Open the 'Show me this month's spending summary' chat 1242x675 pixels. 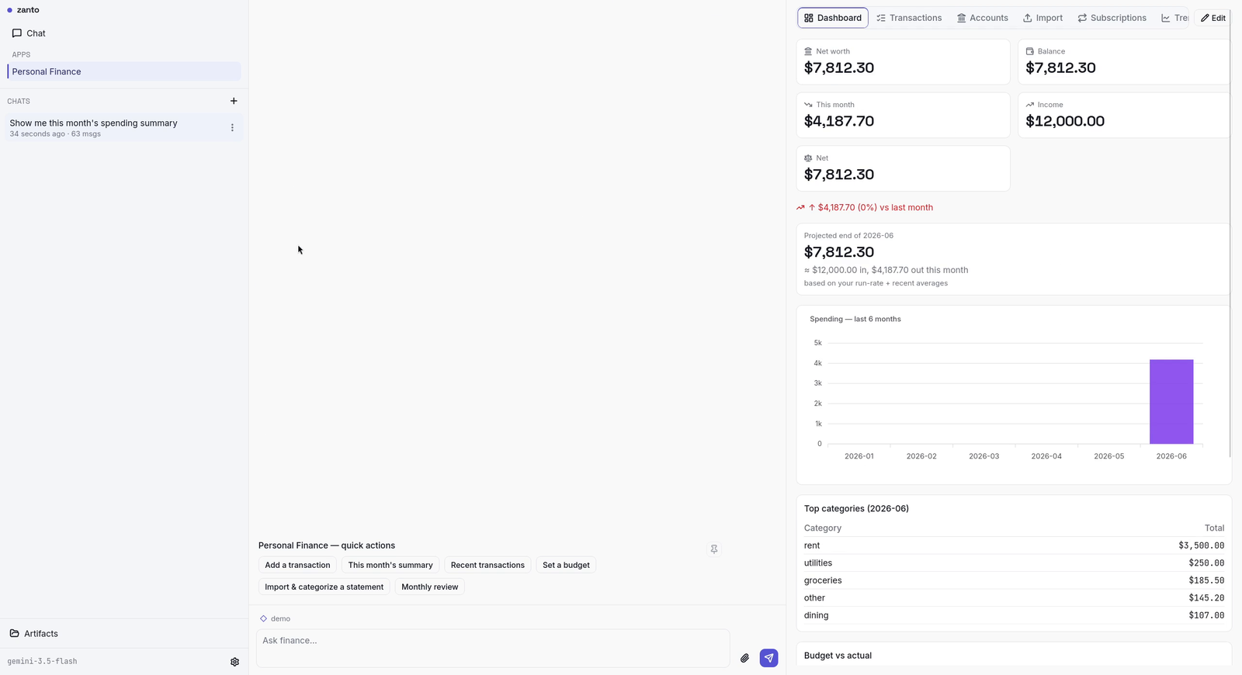click(115, 128)
